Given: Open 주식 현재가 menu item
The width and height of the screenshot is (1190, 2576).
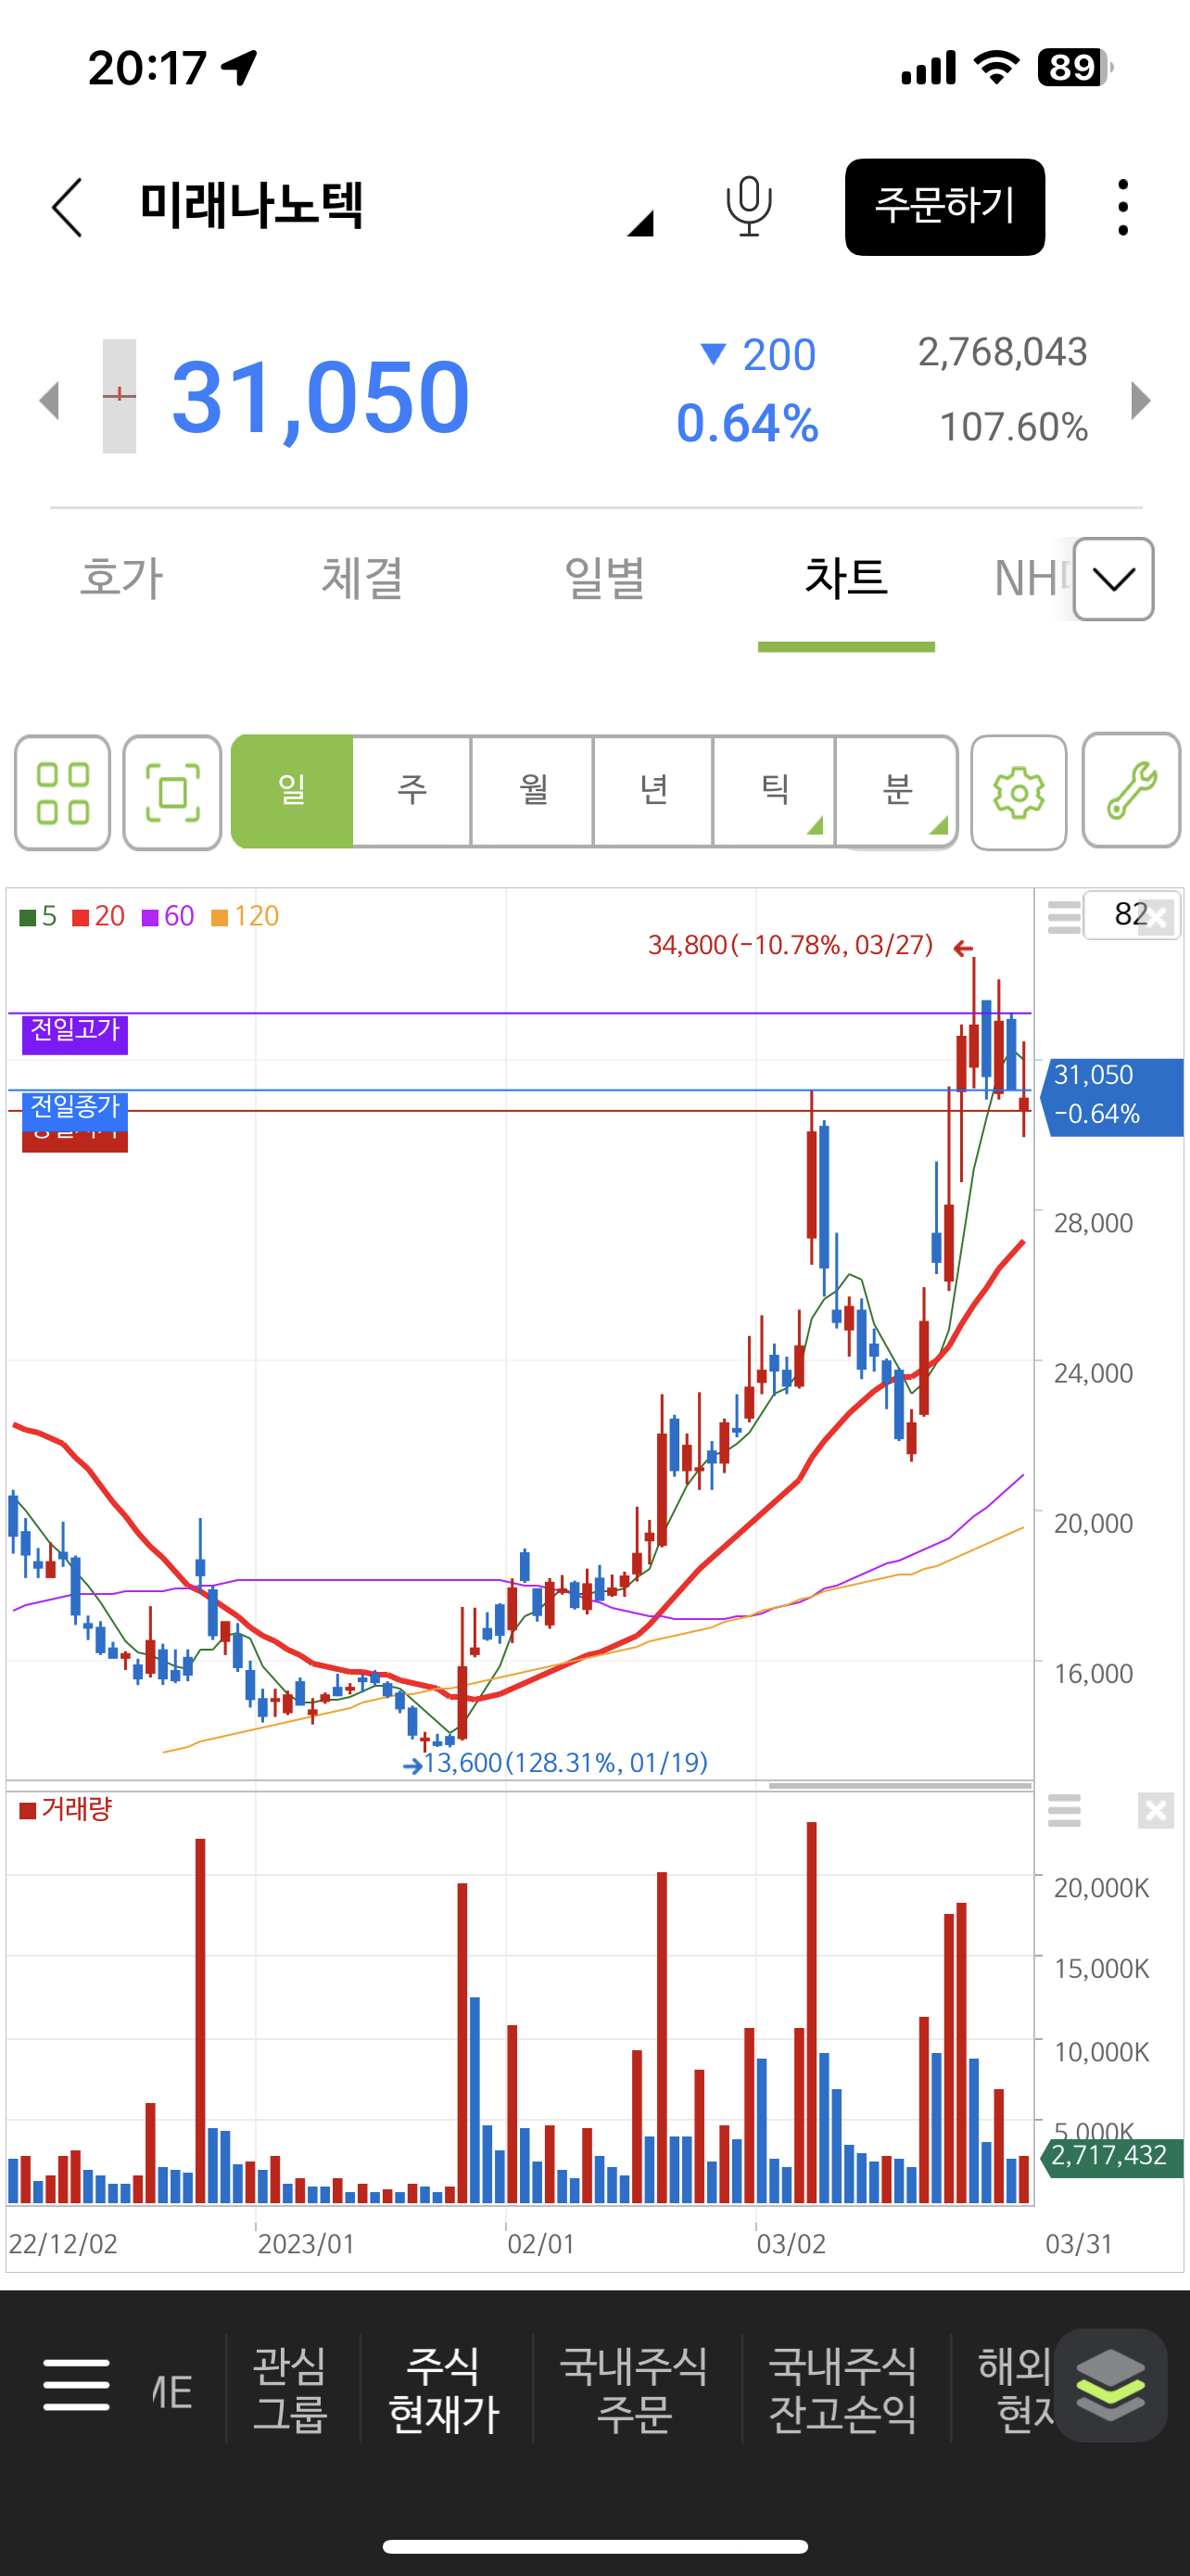Looking at the screenshot, I should tap(444, 2390).
